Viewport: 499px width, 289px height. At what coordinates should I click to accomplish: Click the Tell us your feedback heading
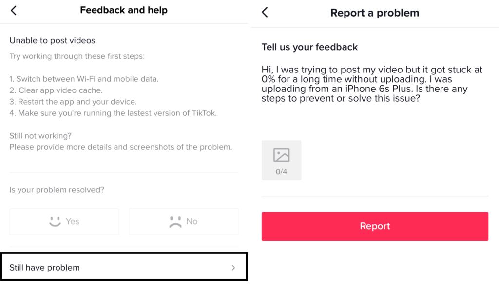point(309,47)
